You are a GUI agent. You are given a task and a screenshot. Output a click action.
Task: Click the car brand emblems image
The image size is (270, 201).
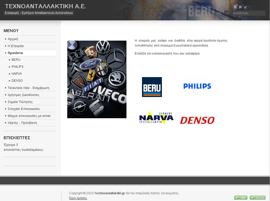tap(97, 79)
